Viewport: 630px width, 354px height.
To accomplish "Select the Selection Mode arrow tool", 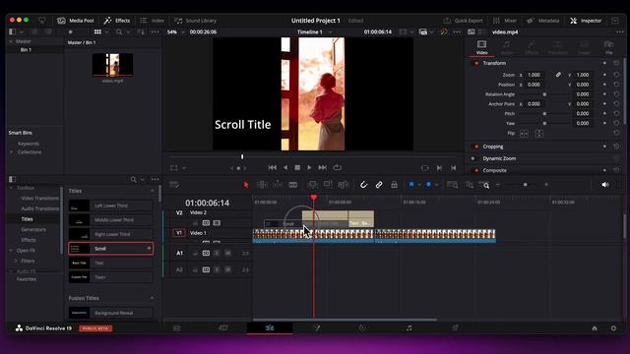I will point(246,185).
